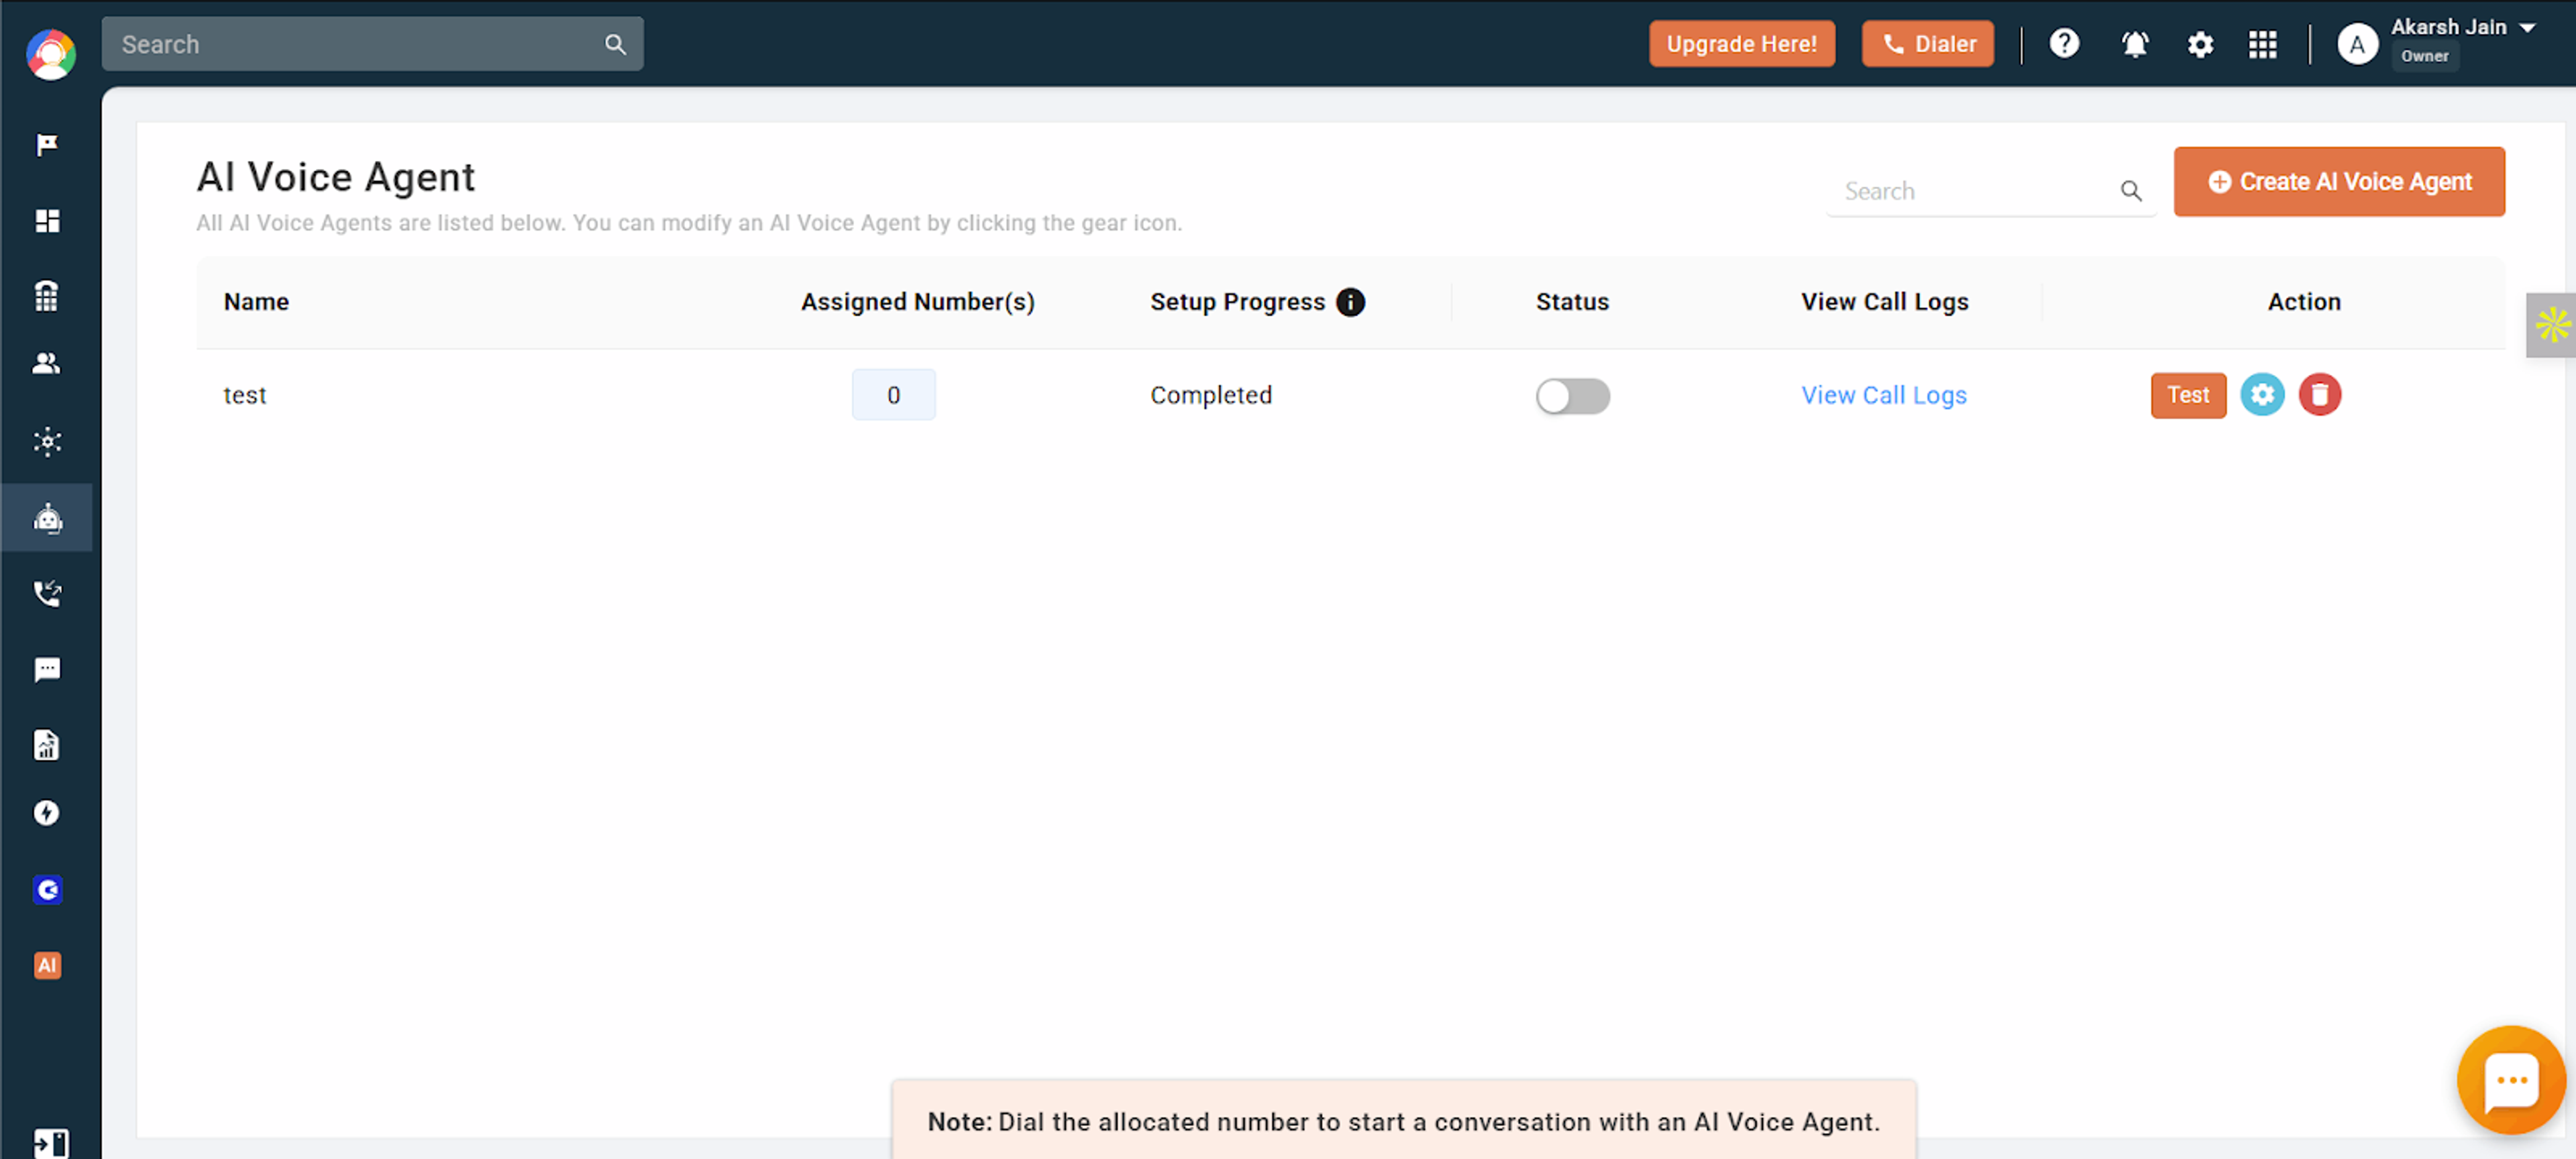Click the blue gear icon for the test agent
The height and width of the screenshot is (1159, 2576).
(2262, 395)
